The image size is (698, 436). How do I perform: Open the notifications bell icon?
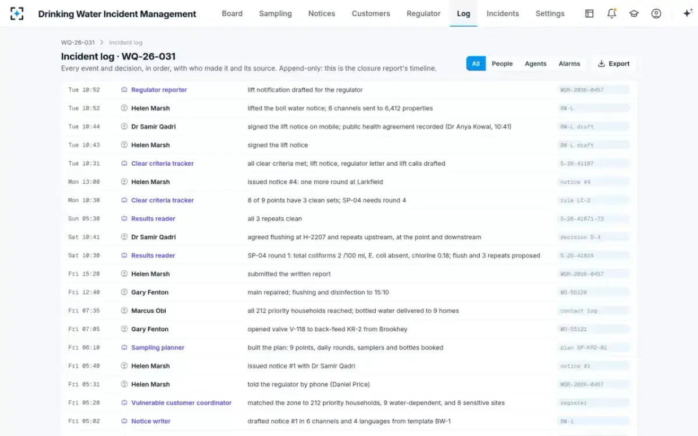(611, 13)
